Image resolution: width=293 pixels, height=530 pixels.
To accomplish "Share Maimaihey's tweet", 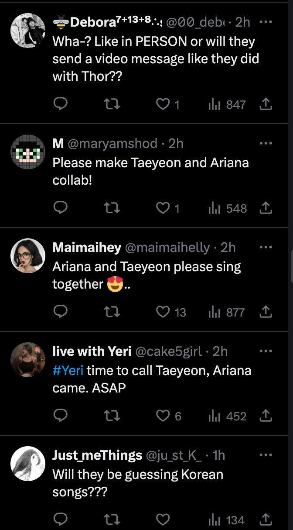I will tap(266, 312).
